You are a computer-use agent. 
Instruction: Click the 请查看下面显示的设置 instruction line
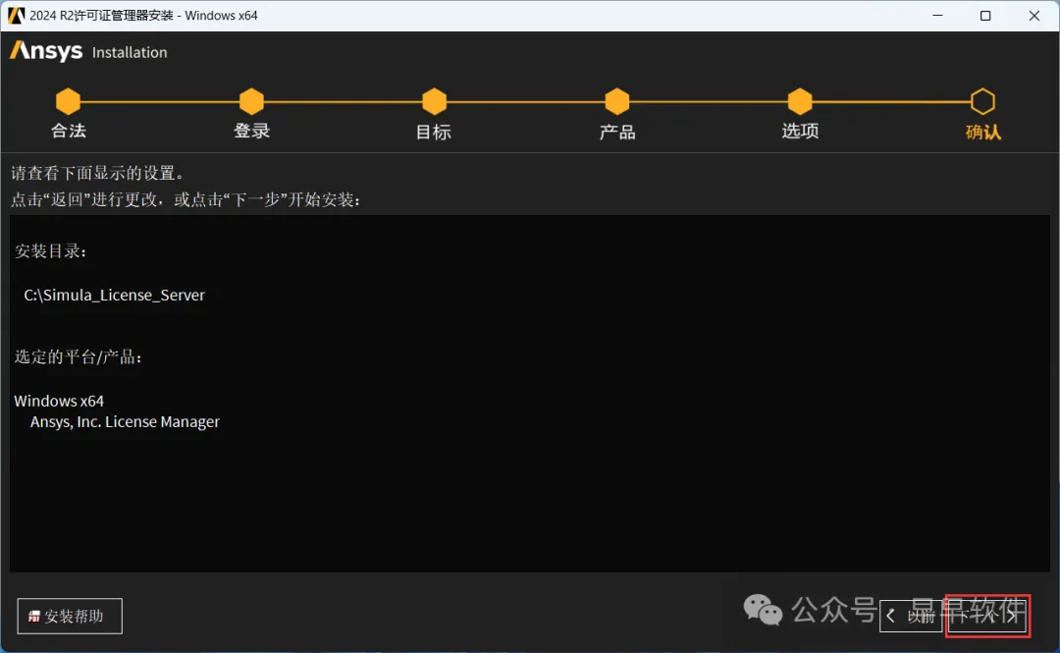[x=97, y=173]
